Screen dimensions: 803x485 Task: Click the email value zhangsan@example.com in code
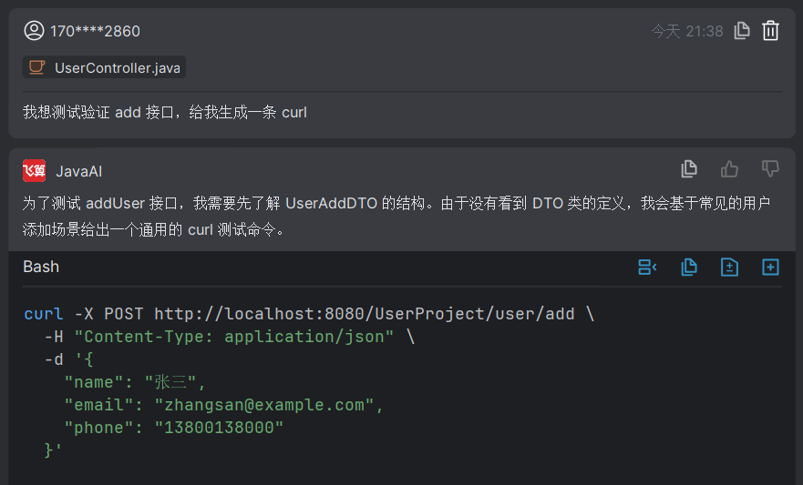point(264,405)
